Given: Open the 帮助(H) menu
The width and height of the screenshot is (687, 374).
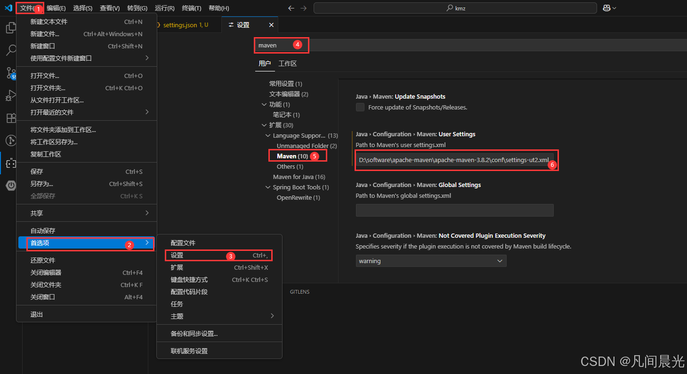Looking at the screenshot, I should click(219, 8).
